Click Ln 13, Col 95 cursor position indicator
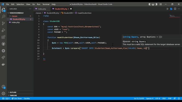The height and width of the screenshot is (102, 182). (x=139, y=99)
